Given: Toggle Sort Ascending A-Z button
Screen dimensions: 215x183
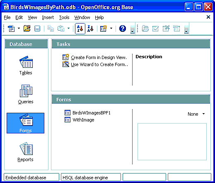Looking at the screenshot, I should pyautogui.click(x=80, y=29).
